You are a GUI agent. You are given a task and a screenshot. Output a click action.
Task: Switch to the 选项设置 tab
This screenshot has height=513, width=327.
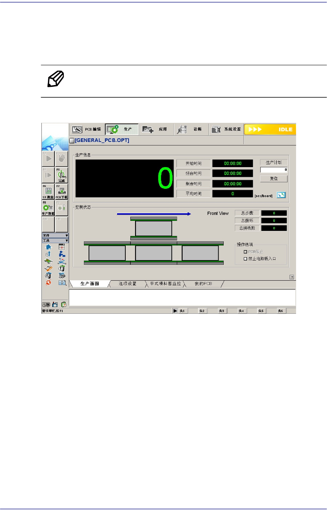128,284
